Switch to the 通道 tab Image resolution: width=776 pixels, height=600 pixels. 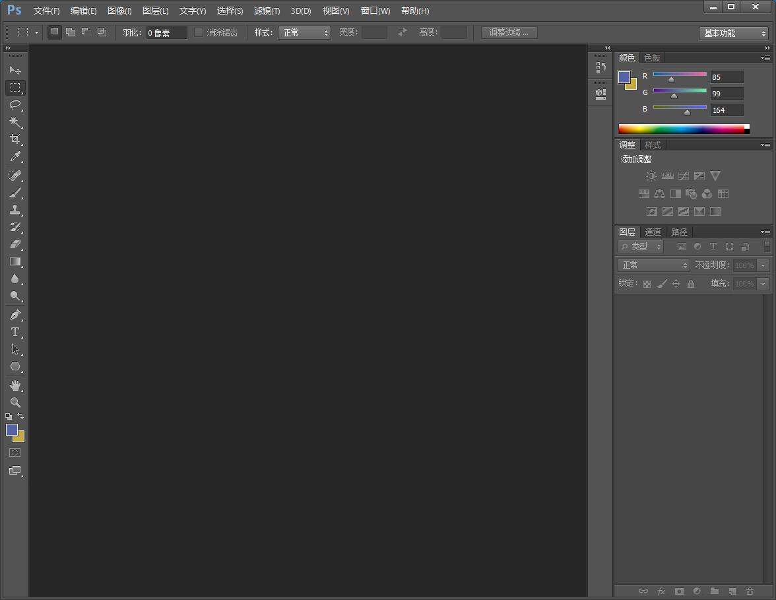(x=653, y=232)
